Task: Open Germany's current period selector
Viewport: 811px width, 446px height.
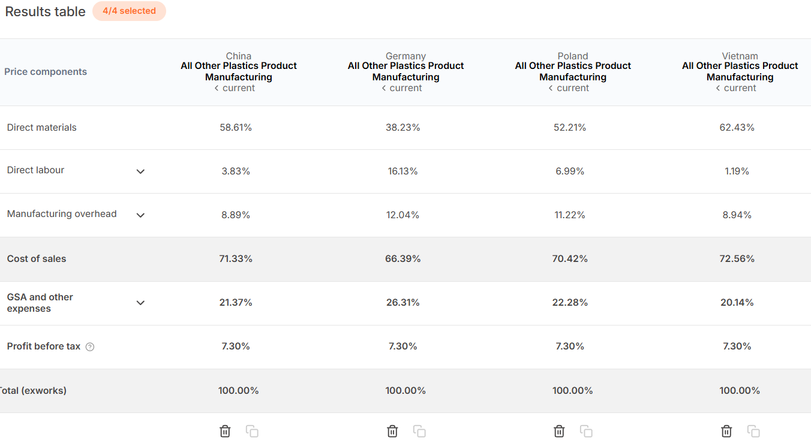Action: 402,88
